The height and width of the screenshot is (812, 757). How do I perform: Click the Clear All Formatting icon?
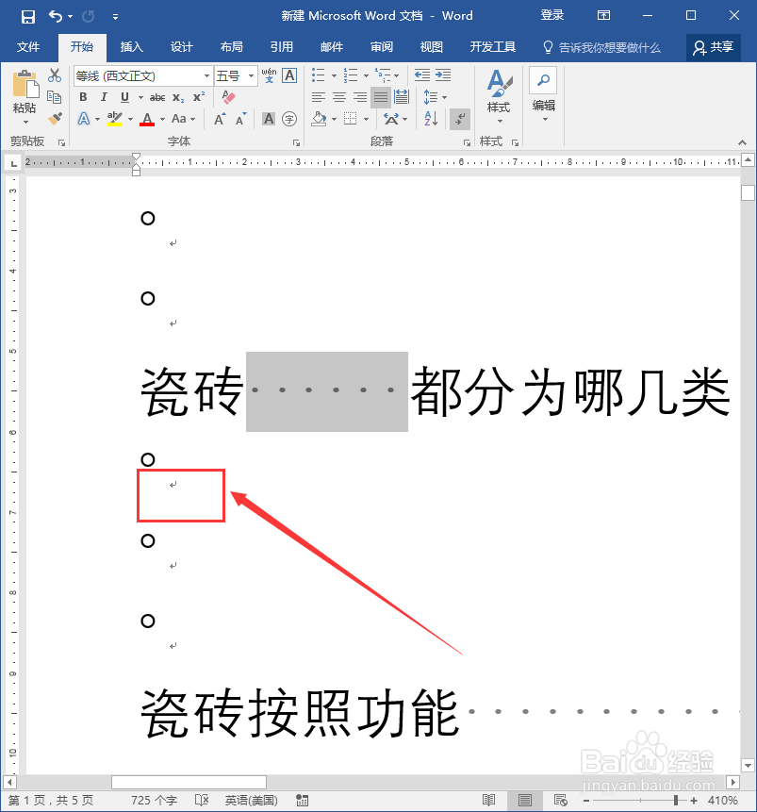231,94
